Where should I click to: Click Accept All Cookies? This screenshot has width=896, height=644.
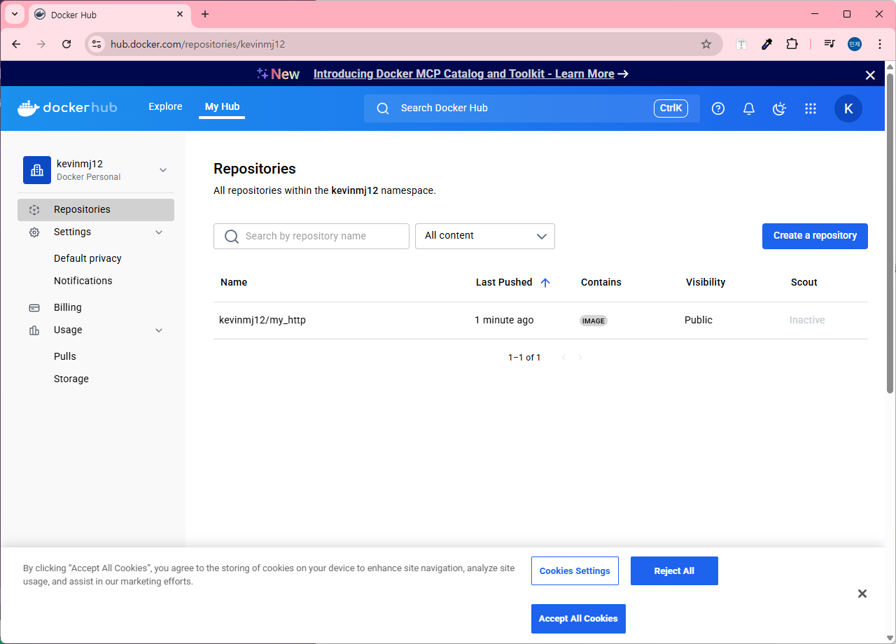click(578, 619)
